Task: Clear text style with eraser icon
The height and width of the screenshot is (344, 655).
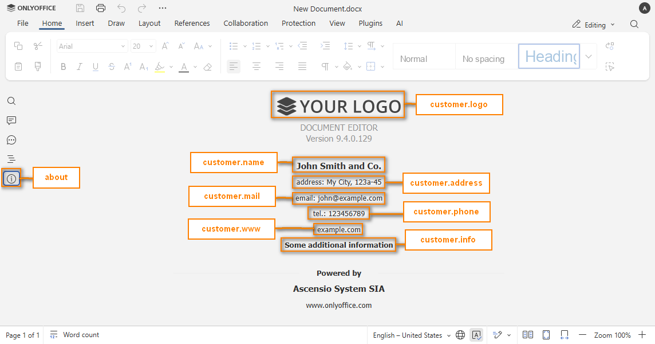Action: 208,67
